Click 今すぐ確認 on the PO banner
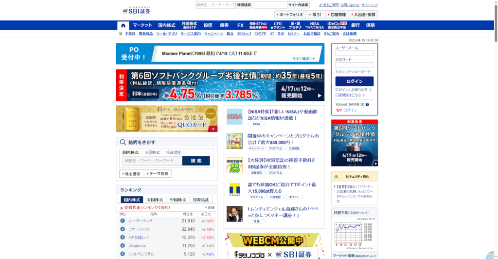Screen dimensions: 498x259 (303, 58)
